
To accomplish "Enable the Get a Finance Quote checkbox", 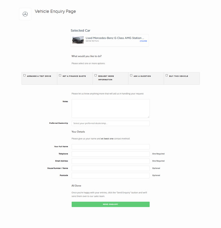I will (x=60, y=75).
